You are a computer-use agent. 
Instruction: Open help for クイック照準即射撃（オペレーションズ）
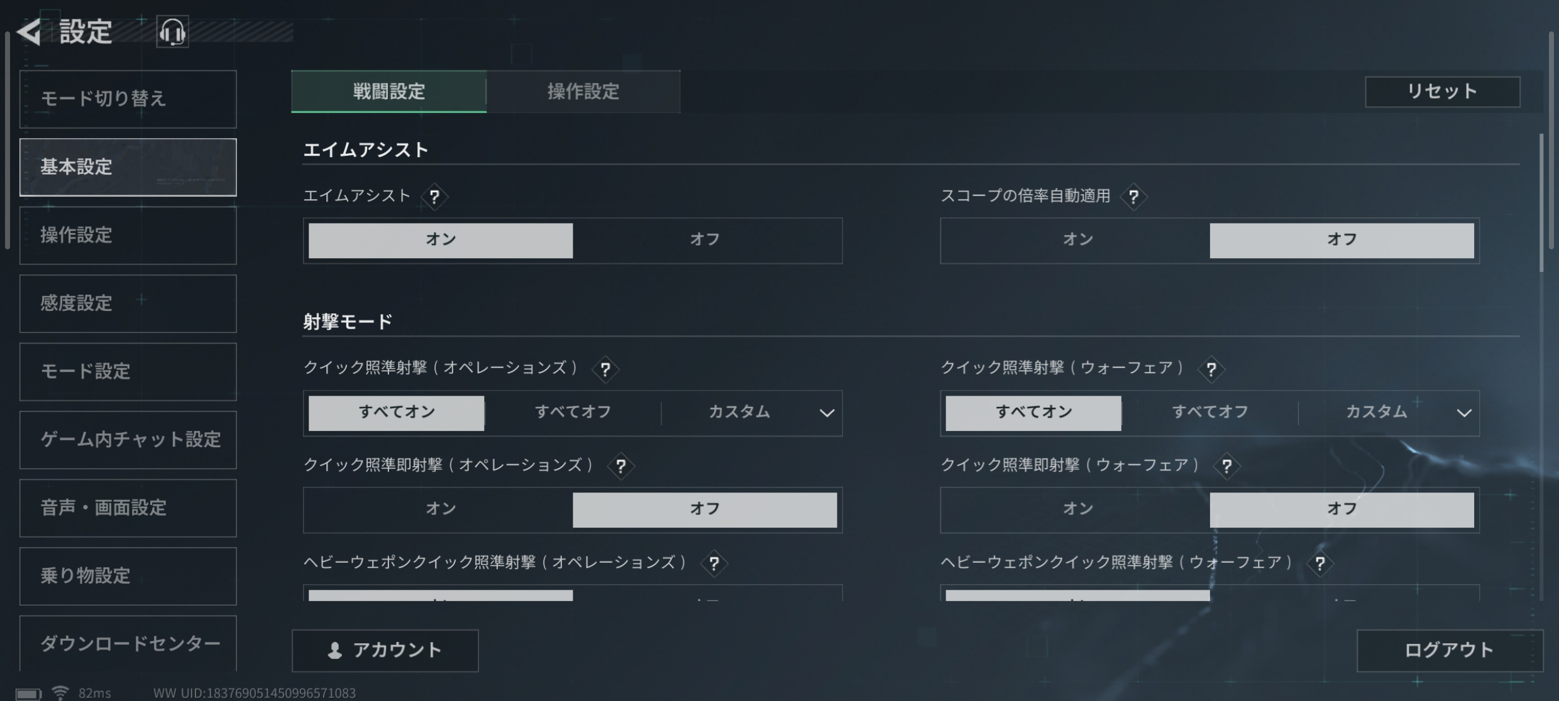point(621,466)
